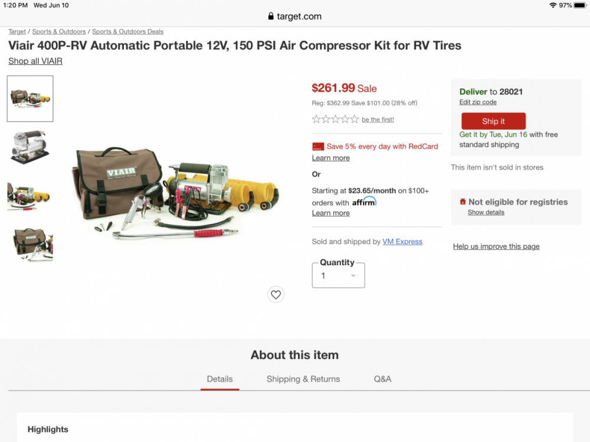
Task: Open the Quantity dropdown
Action: pos(338,275)
